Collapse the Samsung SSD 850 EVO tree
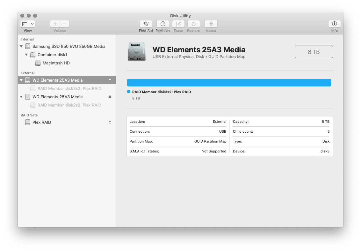Image resolution: width=361 pixels, height=251 pixels. (x=21, y=47)
